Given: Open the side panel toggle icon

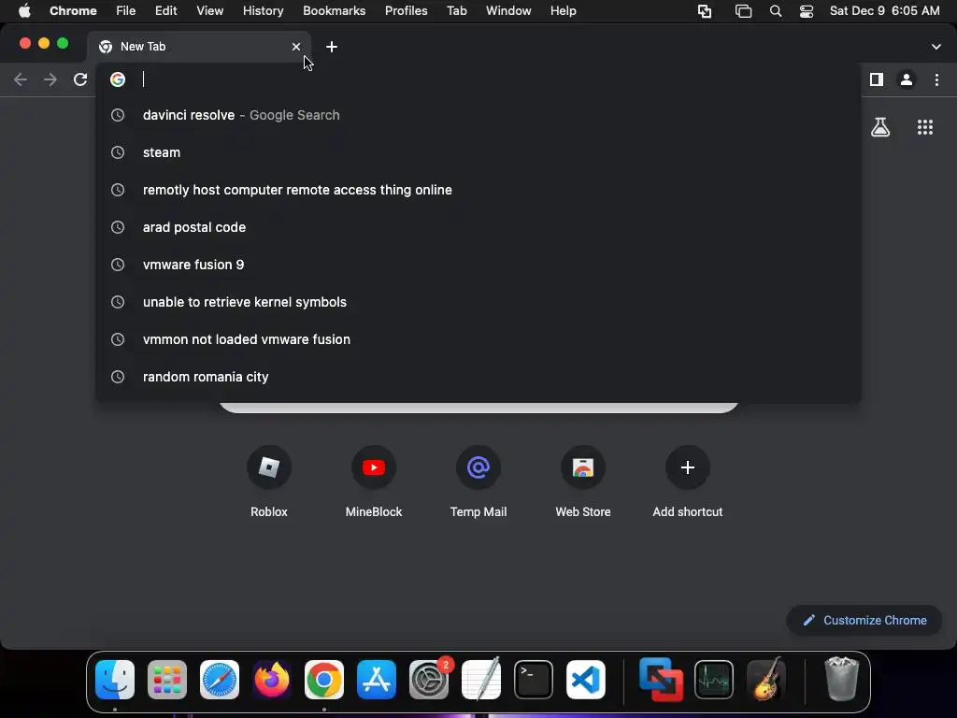Looking at the screenshot, I should (877, 79).
